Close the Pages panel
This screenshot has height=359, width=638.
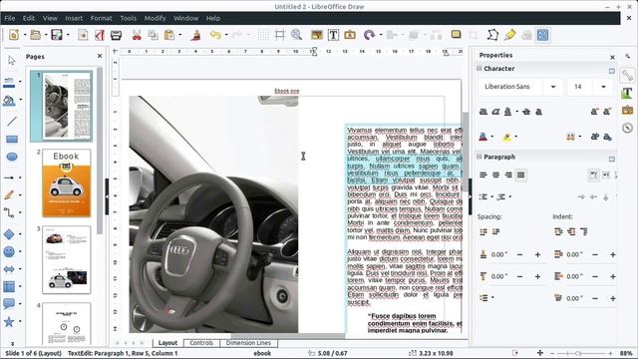point(100,56)
